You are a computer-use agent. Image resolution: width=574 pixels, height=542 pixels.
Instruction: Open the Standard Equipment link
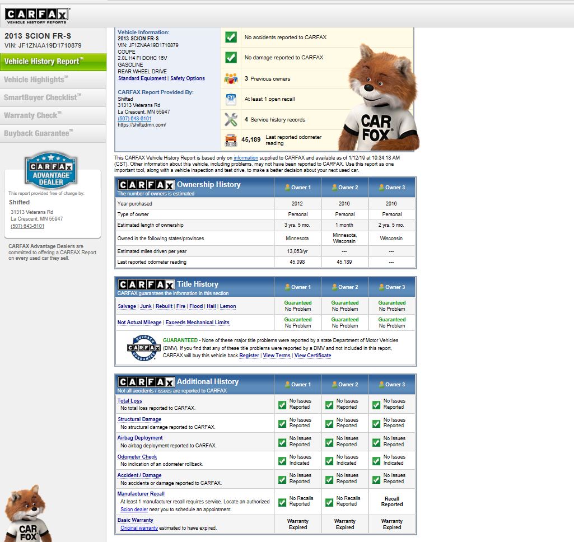[x=142, y=78]
